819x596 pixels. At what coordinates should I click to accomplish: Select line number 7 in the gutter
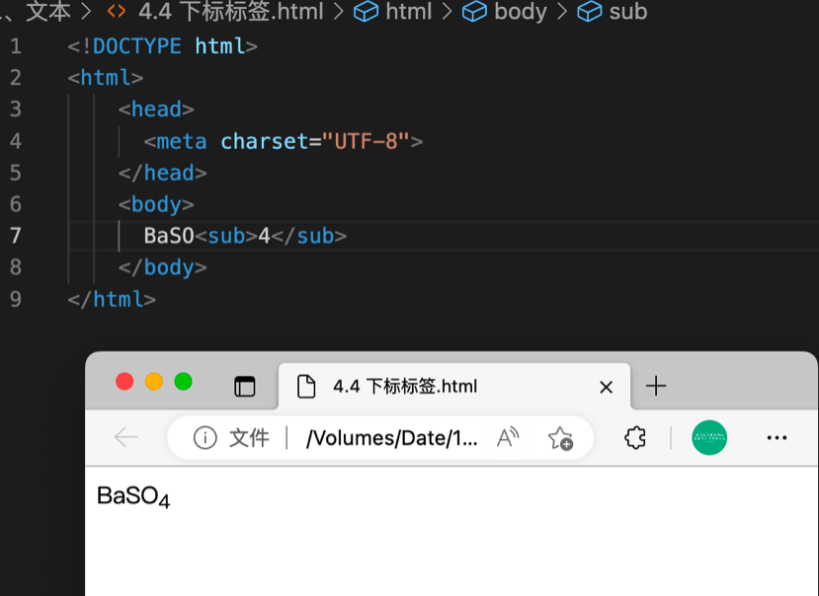point(15,236)
